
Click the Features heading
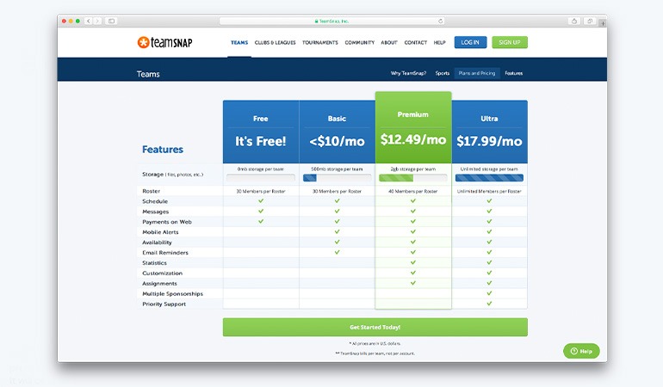point(163,149)
